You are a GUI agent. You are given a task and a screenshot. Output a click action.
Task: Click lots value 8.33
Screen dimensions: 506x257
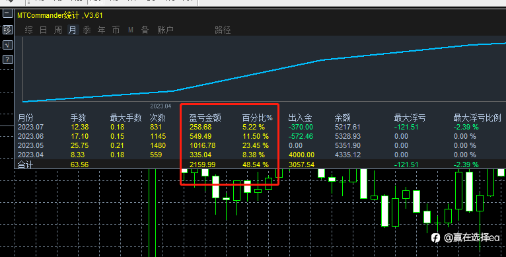(78, 155)
